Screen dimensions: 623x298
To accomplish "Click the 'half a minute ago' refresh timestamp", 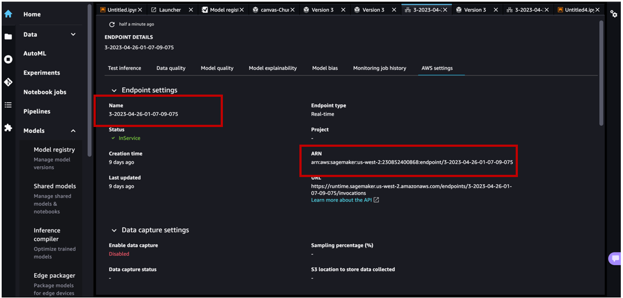I will (x=136, y=24).
